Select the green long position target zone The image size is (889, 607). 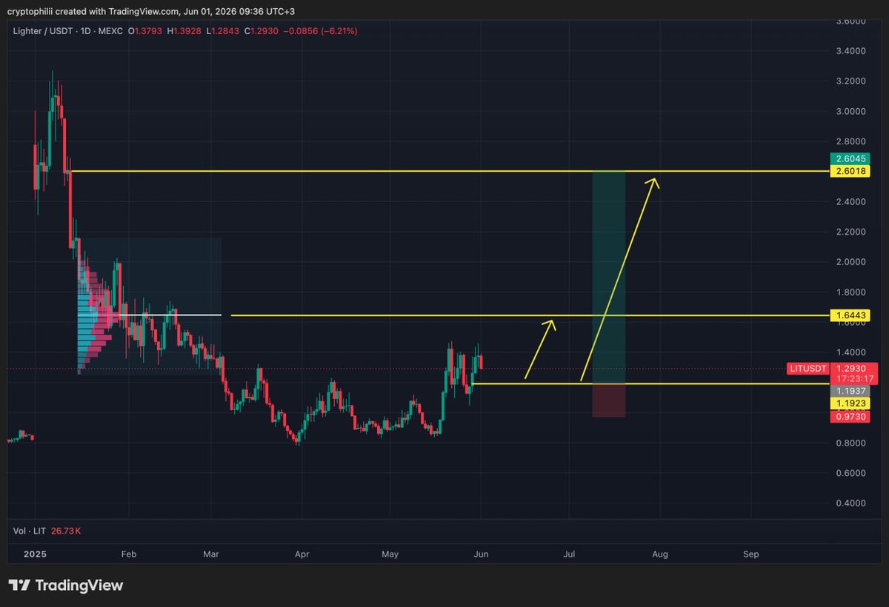(x=608, y=277)
